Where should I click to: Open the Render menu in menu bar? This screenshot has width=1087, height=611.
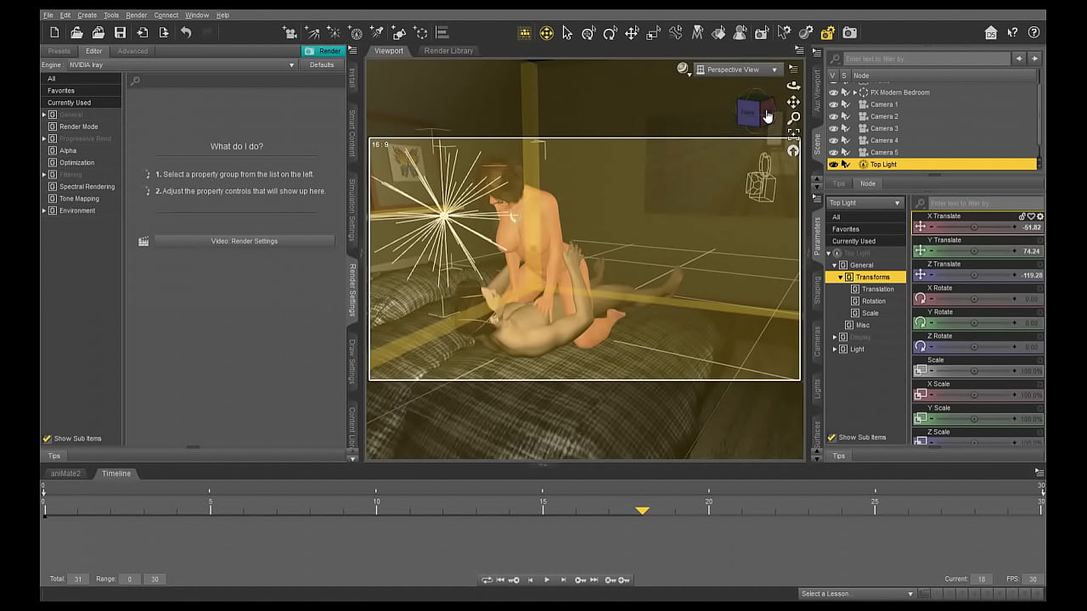[x=136, y=15]
